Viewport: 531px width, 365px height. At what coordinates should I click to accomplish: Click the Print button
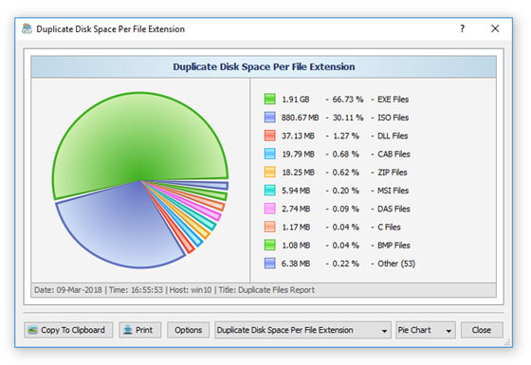pyautogui.click(x=140, y=330)
